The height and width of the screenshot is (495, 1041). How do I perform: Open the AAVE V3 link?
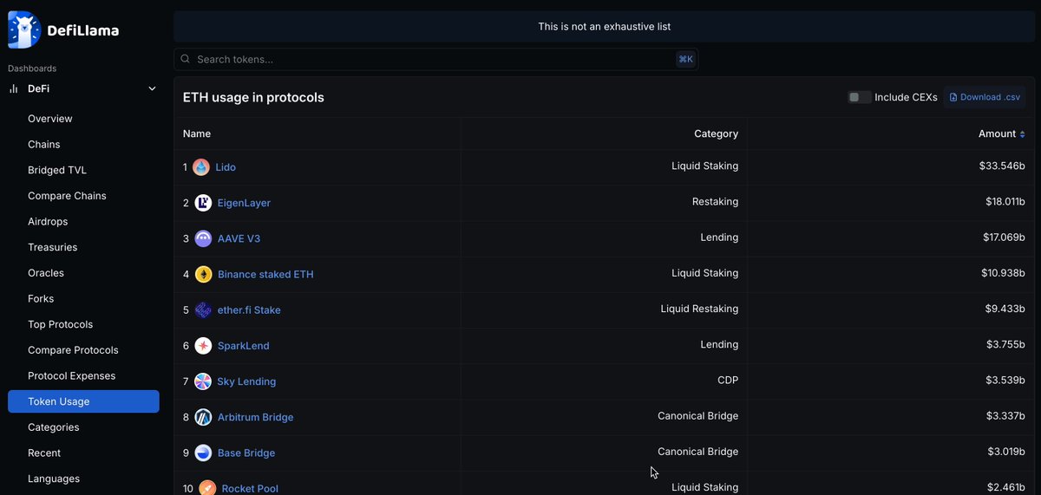(239, 238)
